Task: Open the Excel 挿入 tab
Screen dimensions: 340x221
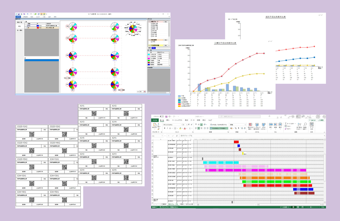Action: [168, 120]
